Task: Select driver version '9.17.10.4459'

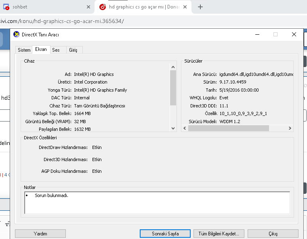Action: (x=233, y=82)
